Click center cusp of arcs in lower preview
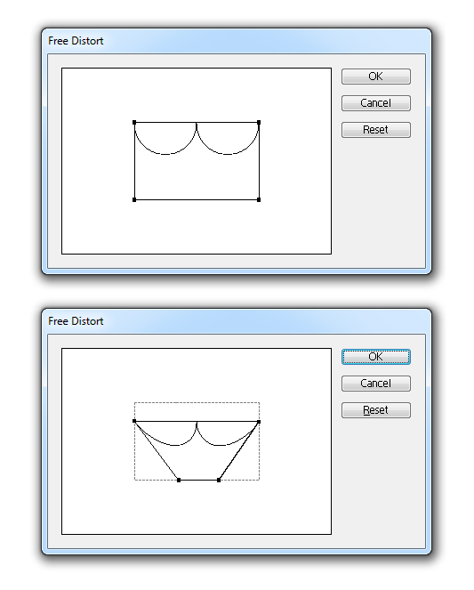The width and height of the screenshot is (474, 590). (x=197, y=424)
